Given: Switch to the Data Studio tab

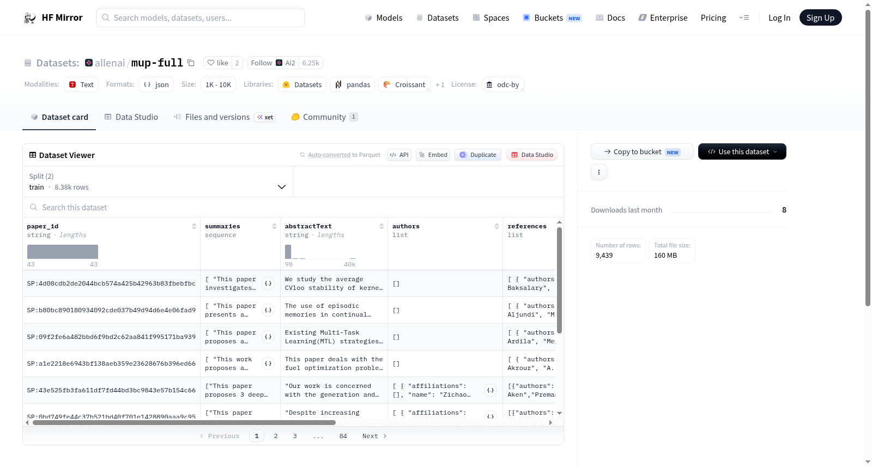Looking at the screenshot, I should click(131, 117).
